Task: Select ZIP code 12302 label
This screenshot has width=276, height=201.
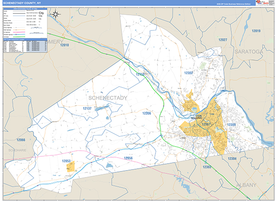Action: [x=189, y=73]
